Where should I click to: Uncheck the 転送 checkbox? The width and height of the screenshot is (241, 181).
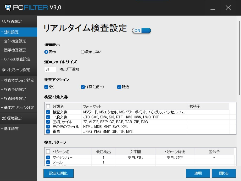(119, 87)
